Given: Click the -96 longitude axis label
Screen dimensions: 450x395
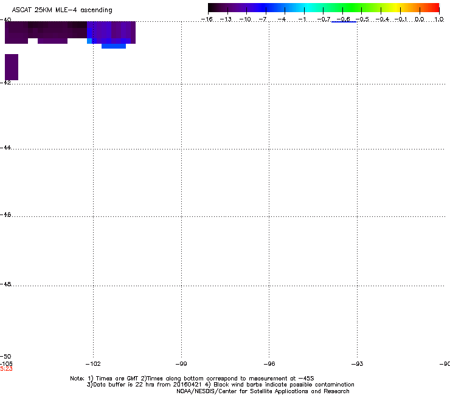Looking at the screenshot, I should click(x=269, y=364).
